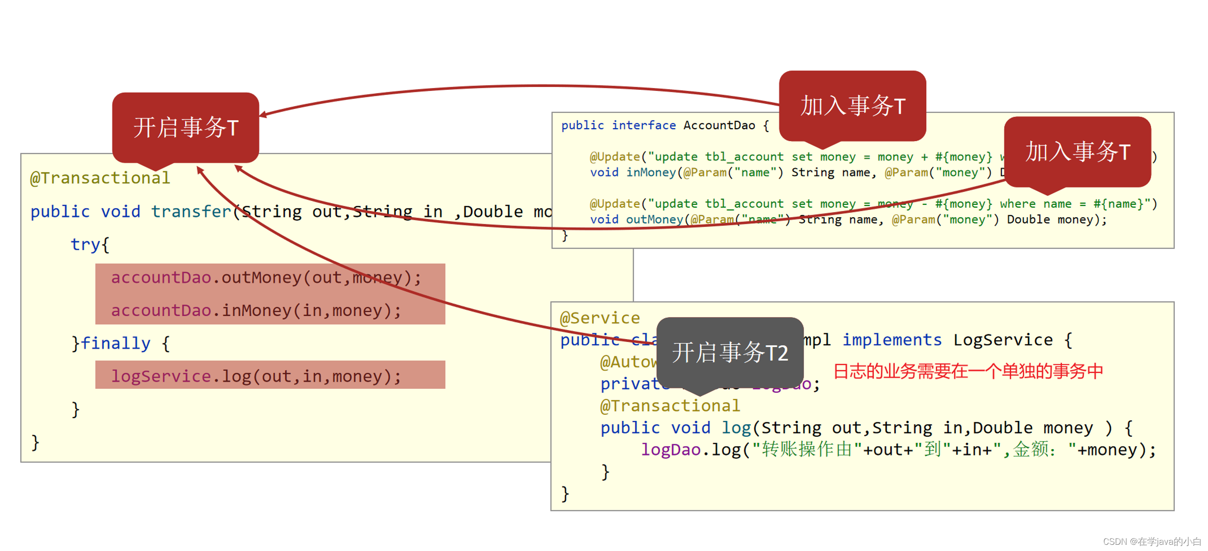Click the upper 加入事务T callout near AccountDao

pyautogui.click(x=852, y=106)
